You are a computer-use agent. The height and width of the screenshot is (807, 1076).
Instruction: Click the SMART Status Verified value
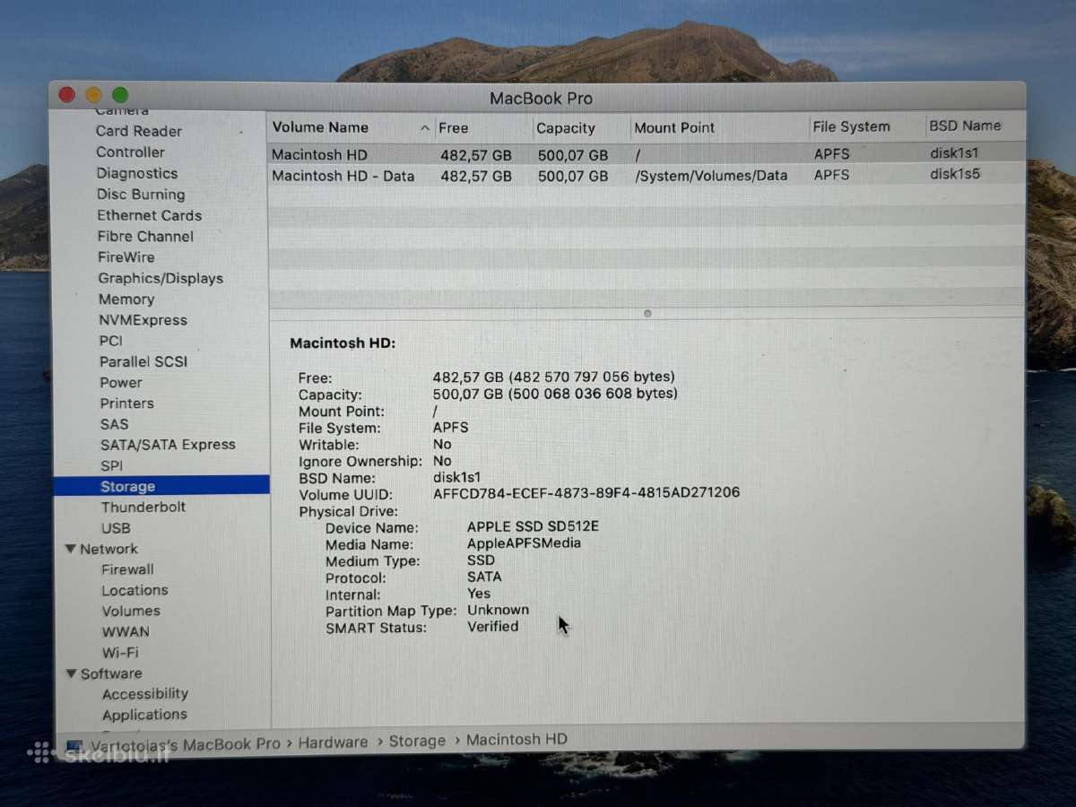[493, 627]
